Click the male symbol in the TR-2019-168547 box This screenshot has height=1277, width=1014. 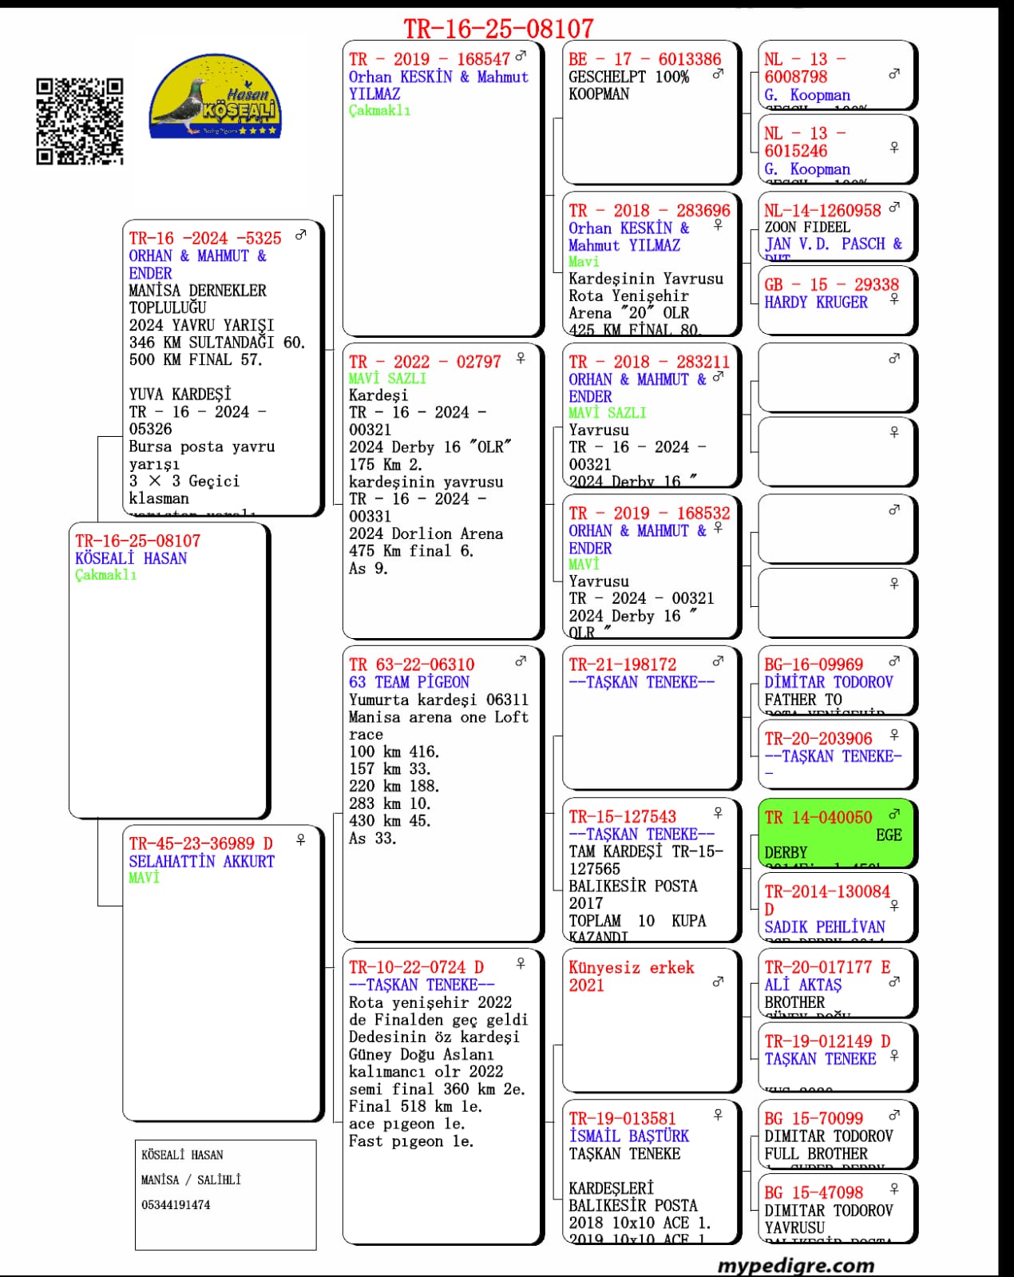(x=521, y=57)
